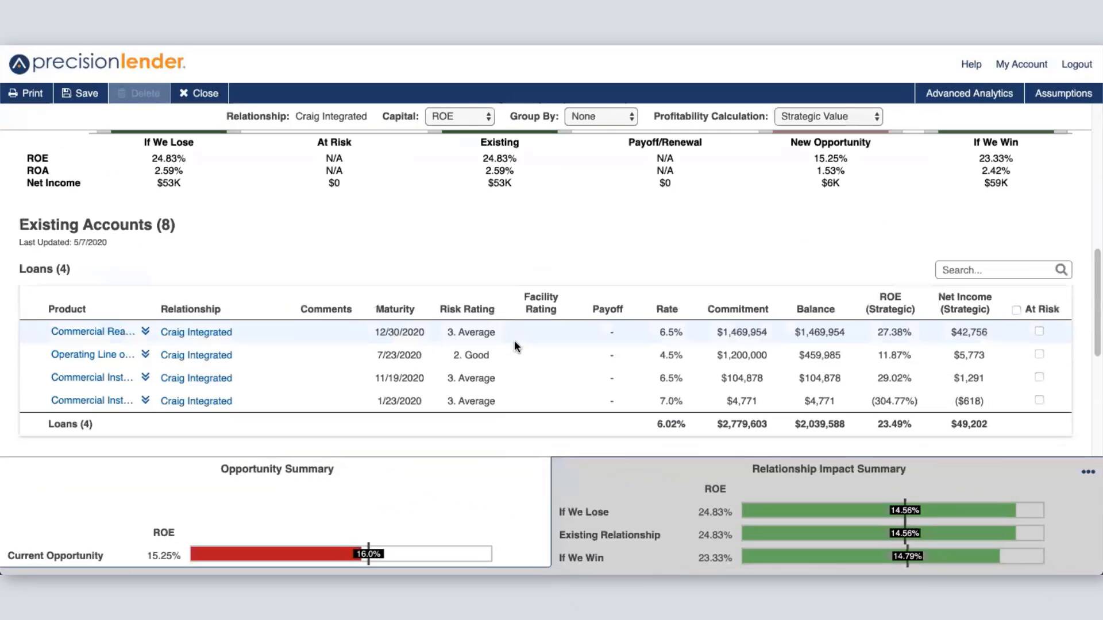
Task: Open the Craig Integrated relationship link
Action: [196, 332]
